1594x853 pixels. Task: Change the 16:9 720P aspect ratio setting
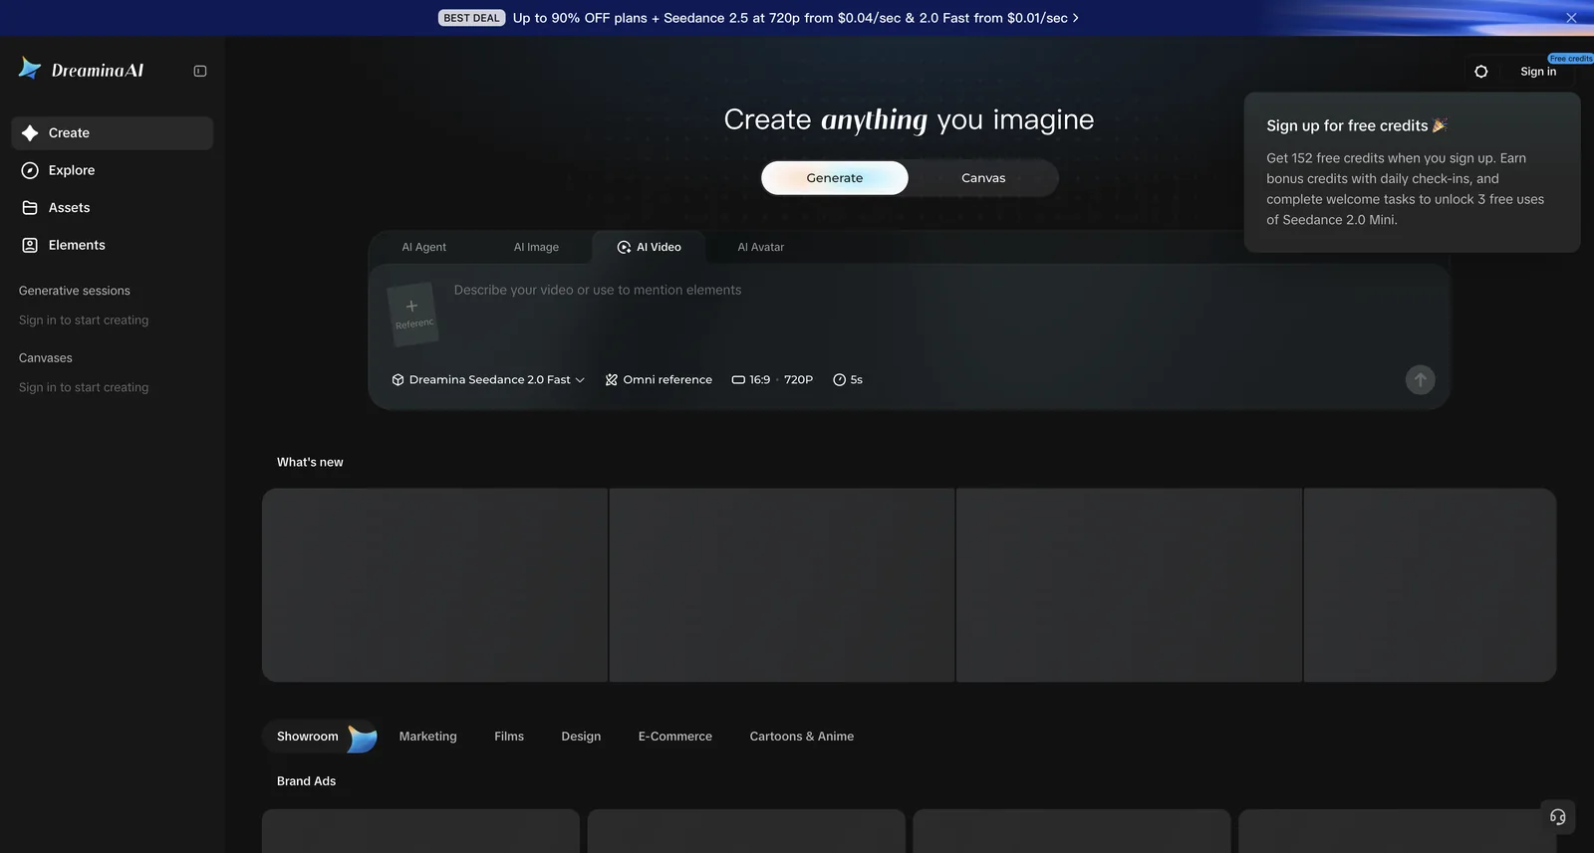pos(772,380)
